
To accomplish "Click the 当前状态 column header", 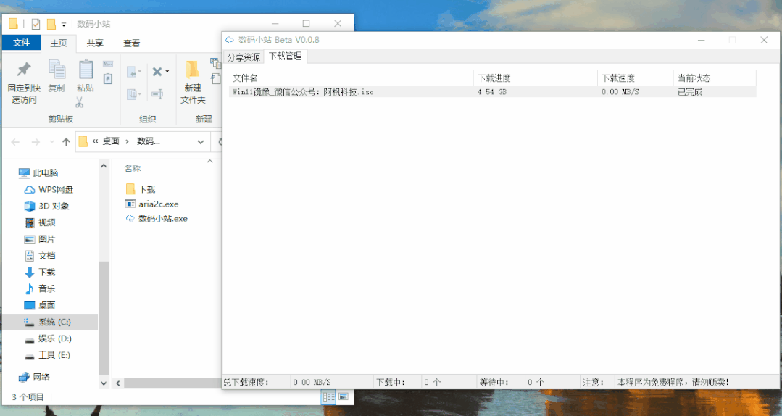I will click(715, 78).
